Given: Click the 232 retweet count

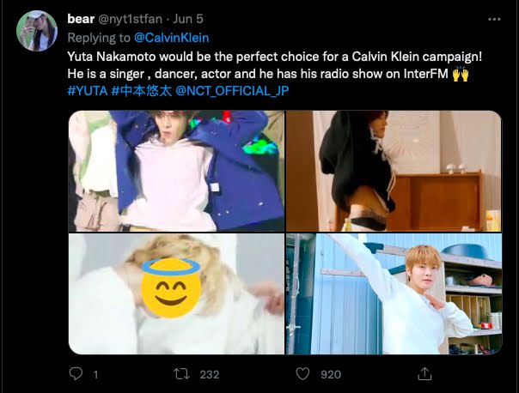Looking at the screenshot, I should 209,374.
